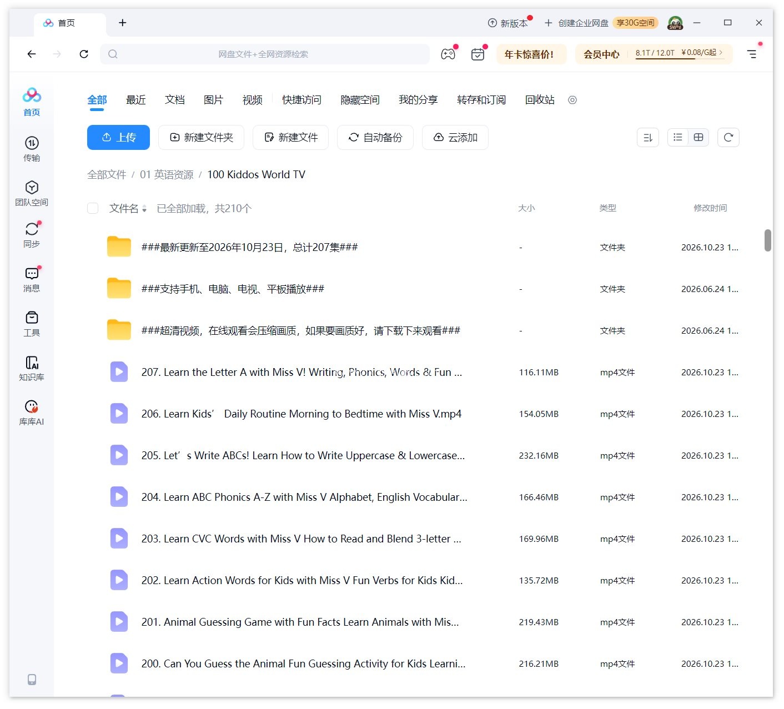This screenshot has height=709, width=784.
Task: Open the 快捷访问 tab
Action: tap(301, 100)
